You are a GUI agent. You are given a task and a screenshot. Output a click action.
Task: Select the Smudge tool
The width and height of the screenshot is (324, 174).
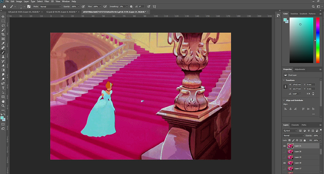click(3, 75)
